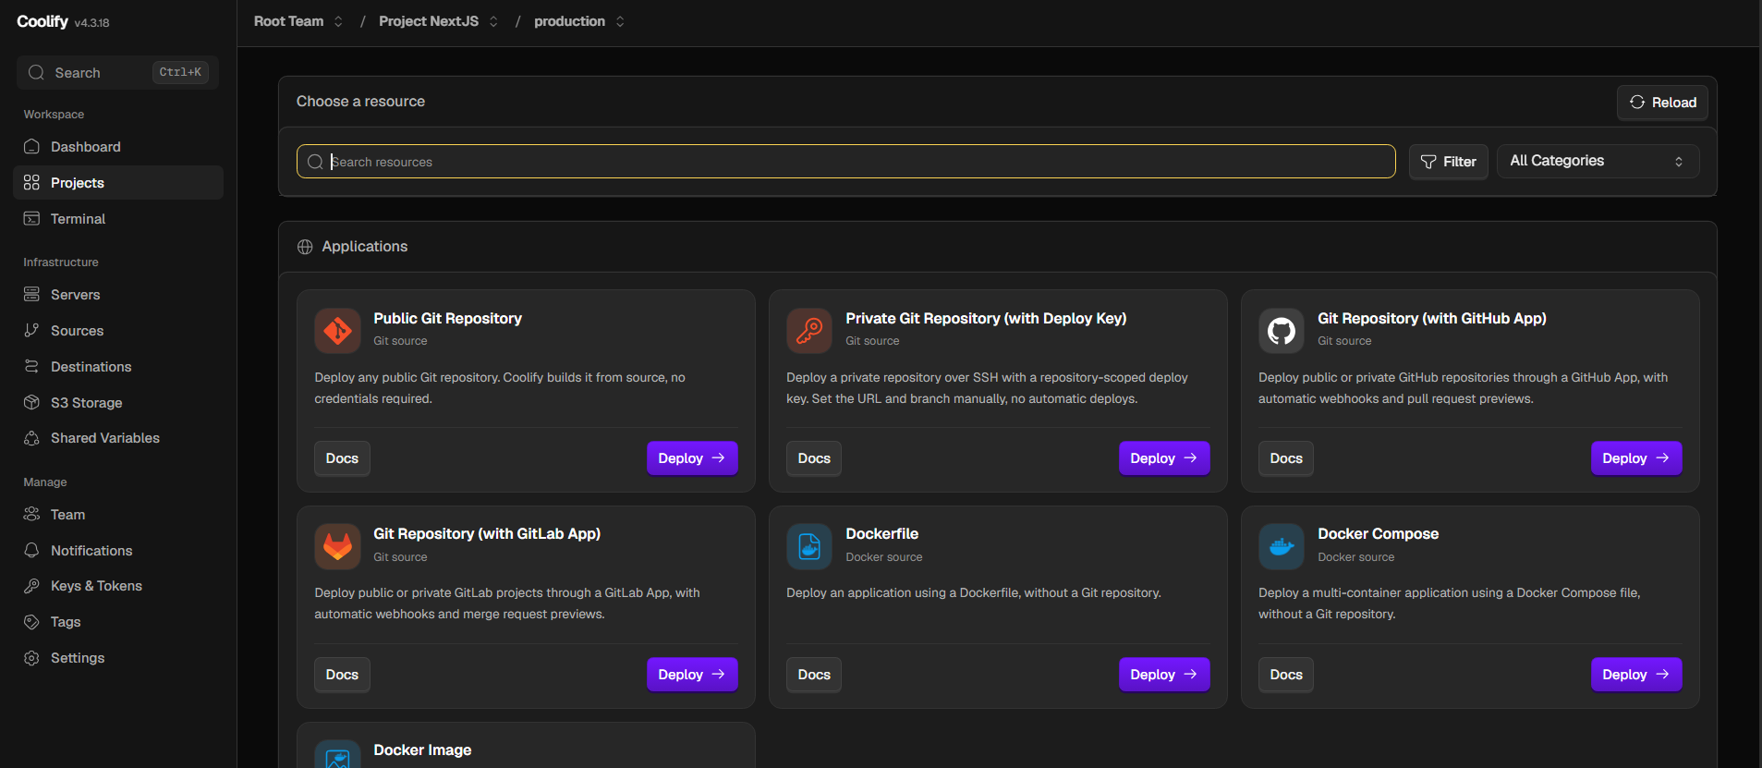Deploy Git Repository with GitLab App
This screenshot has width=1762, height=768.
click(x=692, y=675)
